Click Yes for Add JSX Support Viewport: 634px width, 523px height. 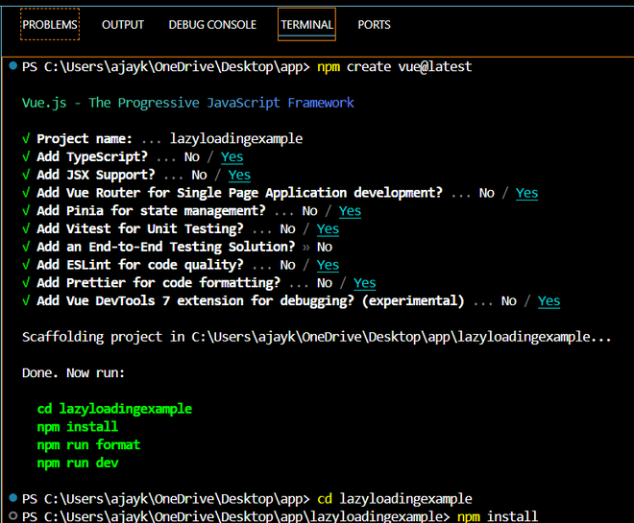click(239, 175)
